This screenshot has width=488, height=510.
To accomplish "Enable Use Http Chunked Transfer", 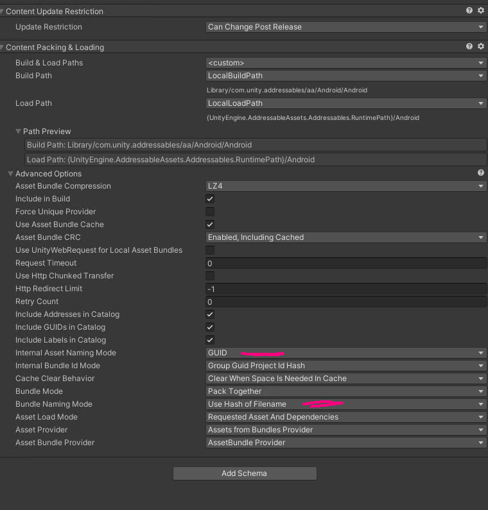I will (210, 276).
